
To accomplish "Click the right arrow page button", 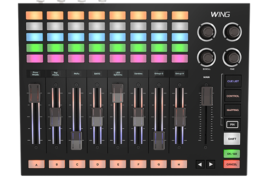I will pos(211,164).
